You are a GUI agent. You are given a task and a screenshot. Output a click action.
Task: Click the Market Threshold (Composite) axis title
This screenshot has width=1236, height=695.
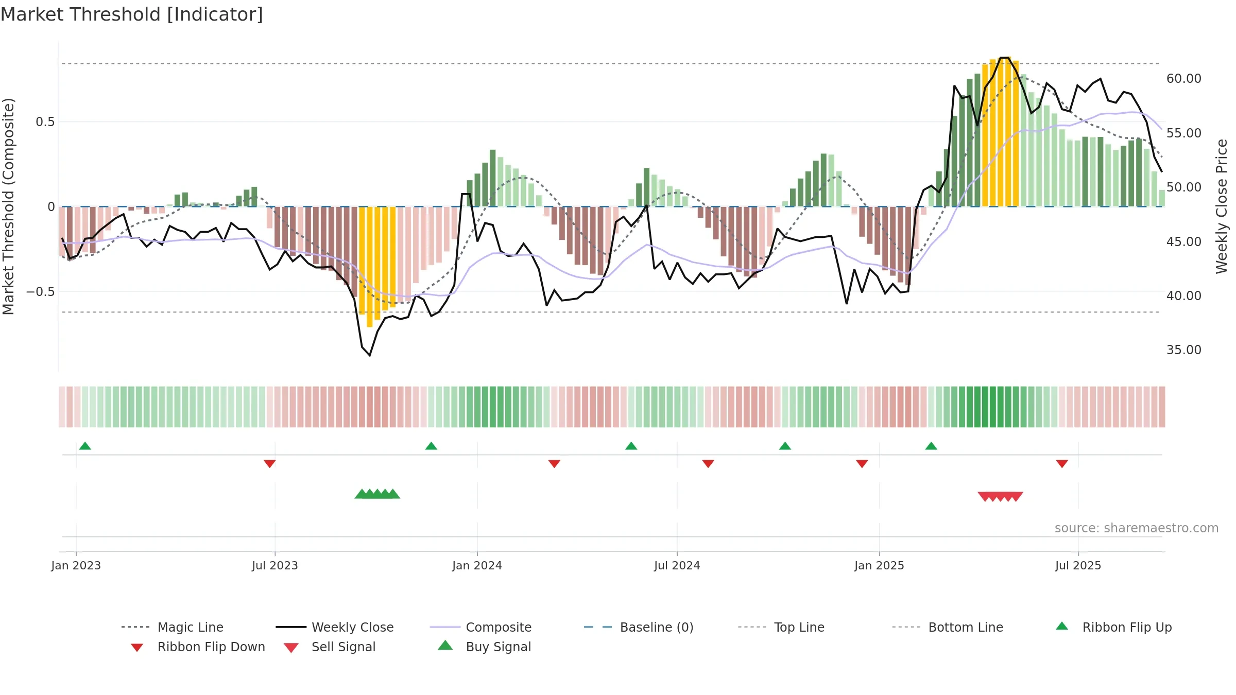pos(8,206)
